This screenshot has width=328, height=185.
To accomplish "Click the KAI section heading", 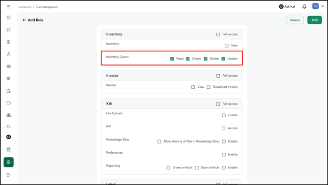I will click(x=109, y=103).
